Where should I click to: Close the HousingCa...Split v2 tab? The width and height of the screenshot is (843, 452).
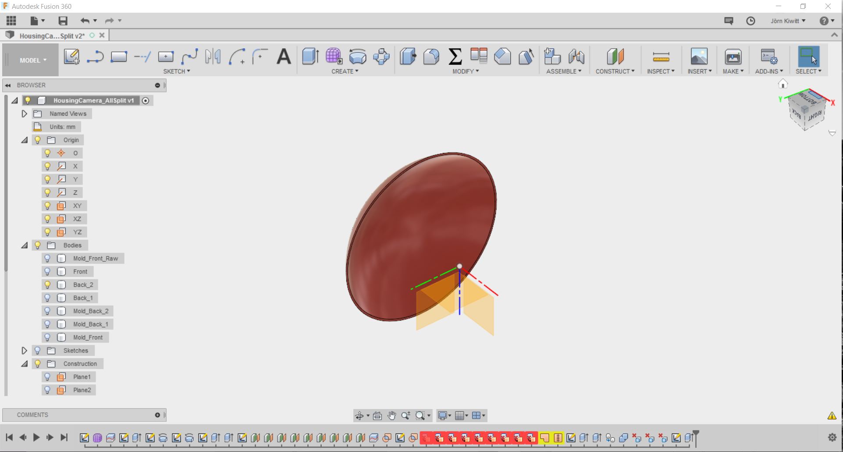[x=102, y=35]
